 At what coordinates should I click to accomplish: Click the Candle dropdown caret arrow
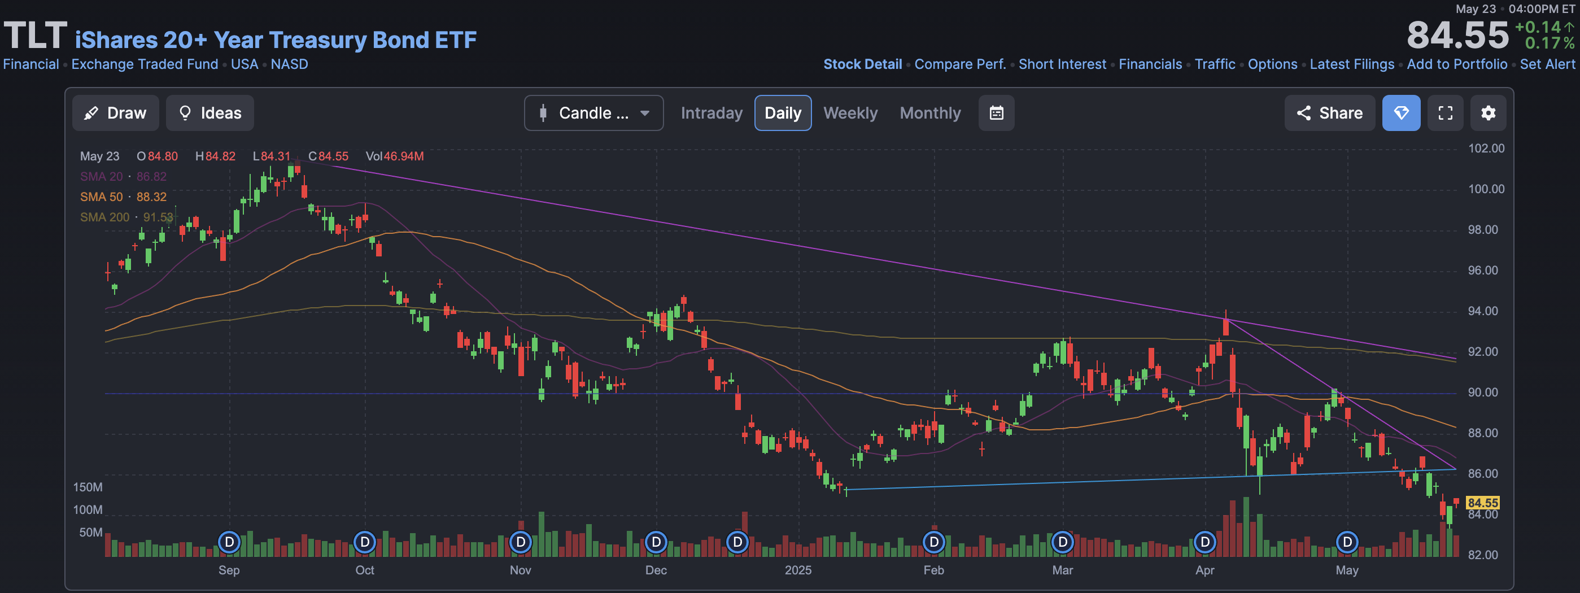645,113
